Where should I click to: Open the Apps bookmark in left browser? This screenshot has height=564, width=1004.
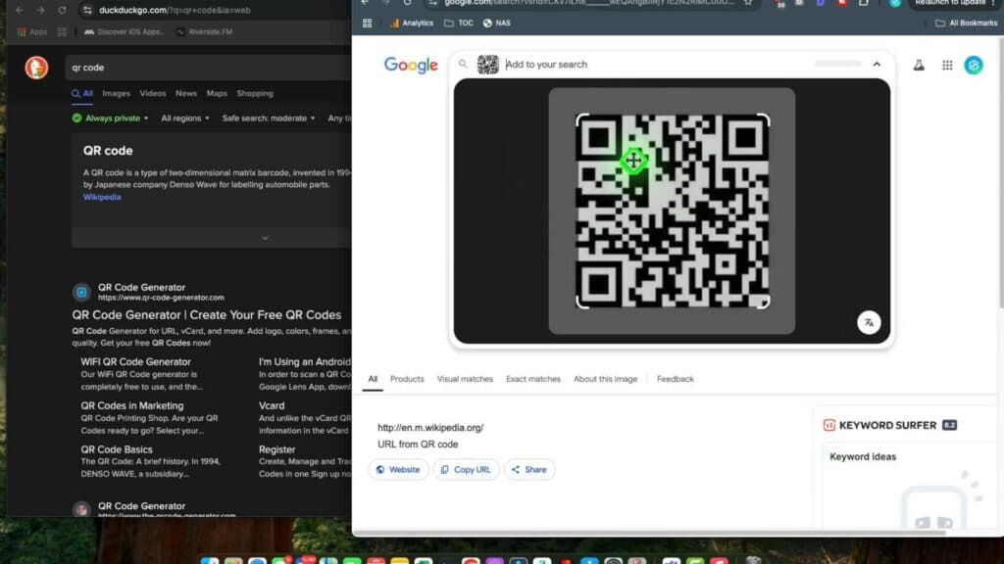(32, 31)
